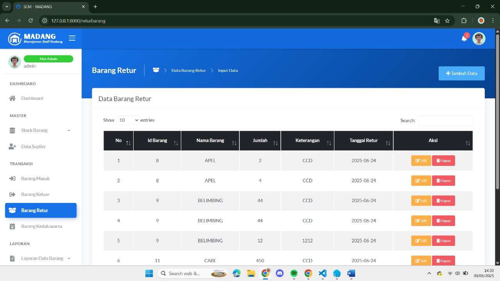Click the table Search input field
500x281 pixels.
445,121
